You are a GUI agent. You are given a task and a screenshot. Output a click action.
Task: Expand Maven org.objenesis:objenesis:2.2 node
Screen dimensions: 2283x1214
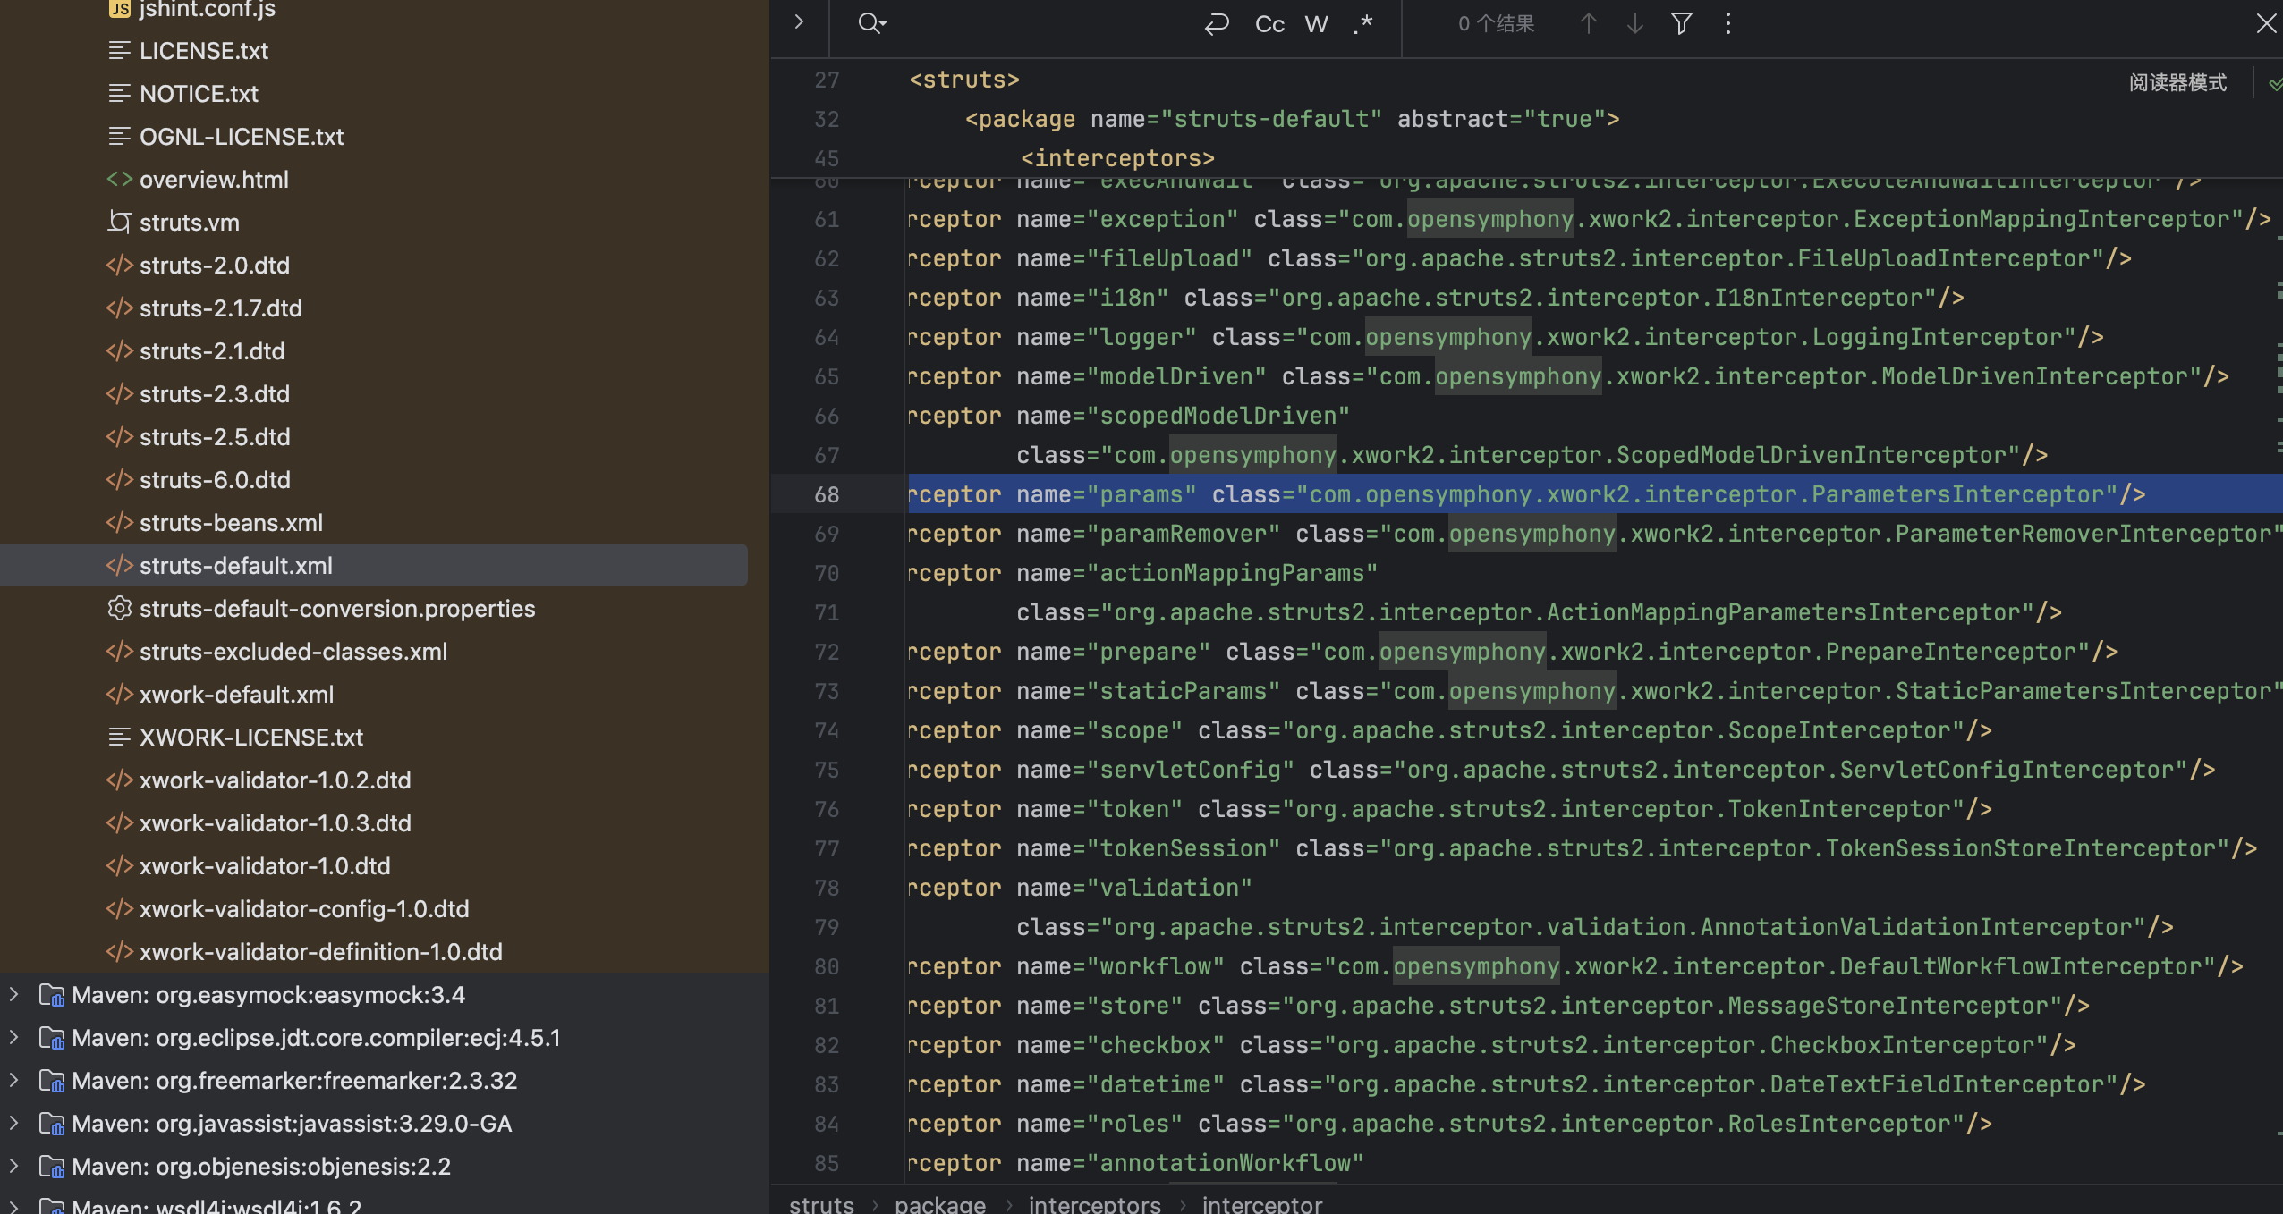pos(14,1166)
